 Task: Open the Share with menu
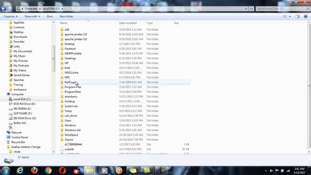click(32, 17)
